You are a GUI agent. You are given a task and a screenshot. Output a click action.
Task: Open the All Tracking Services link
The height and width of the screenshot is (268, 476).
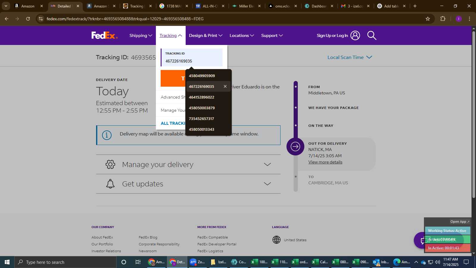[x=173, y=123]
